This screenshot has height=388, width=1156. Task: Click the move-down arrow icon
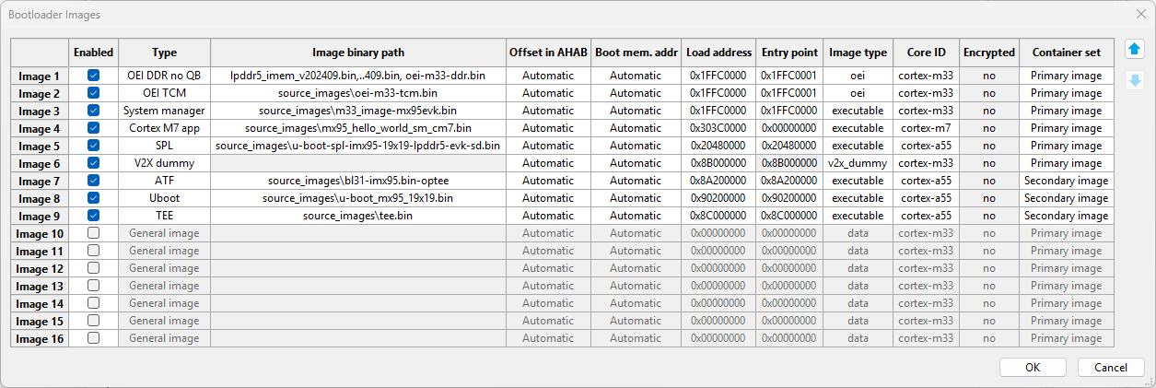tap(1135, 81)
